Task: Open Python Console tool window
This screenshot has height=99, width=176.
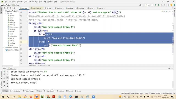Action: 49,91
